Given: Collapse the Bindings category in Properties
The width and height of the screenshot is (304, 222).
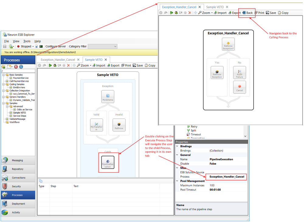Looking at the screenshot, I should (x=177, y=146).
